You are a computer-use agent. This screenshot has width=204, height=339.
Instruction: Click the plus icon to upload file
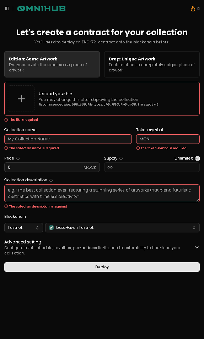pyautogui.click(x=21, y=98)
